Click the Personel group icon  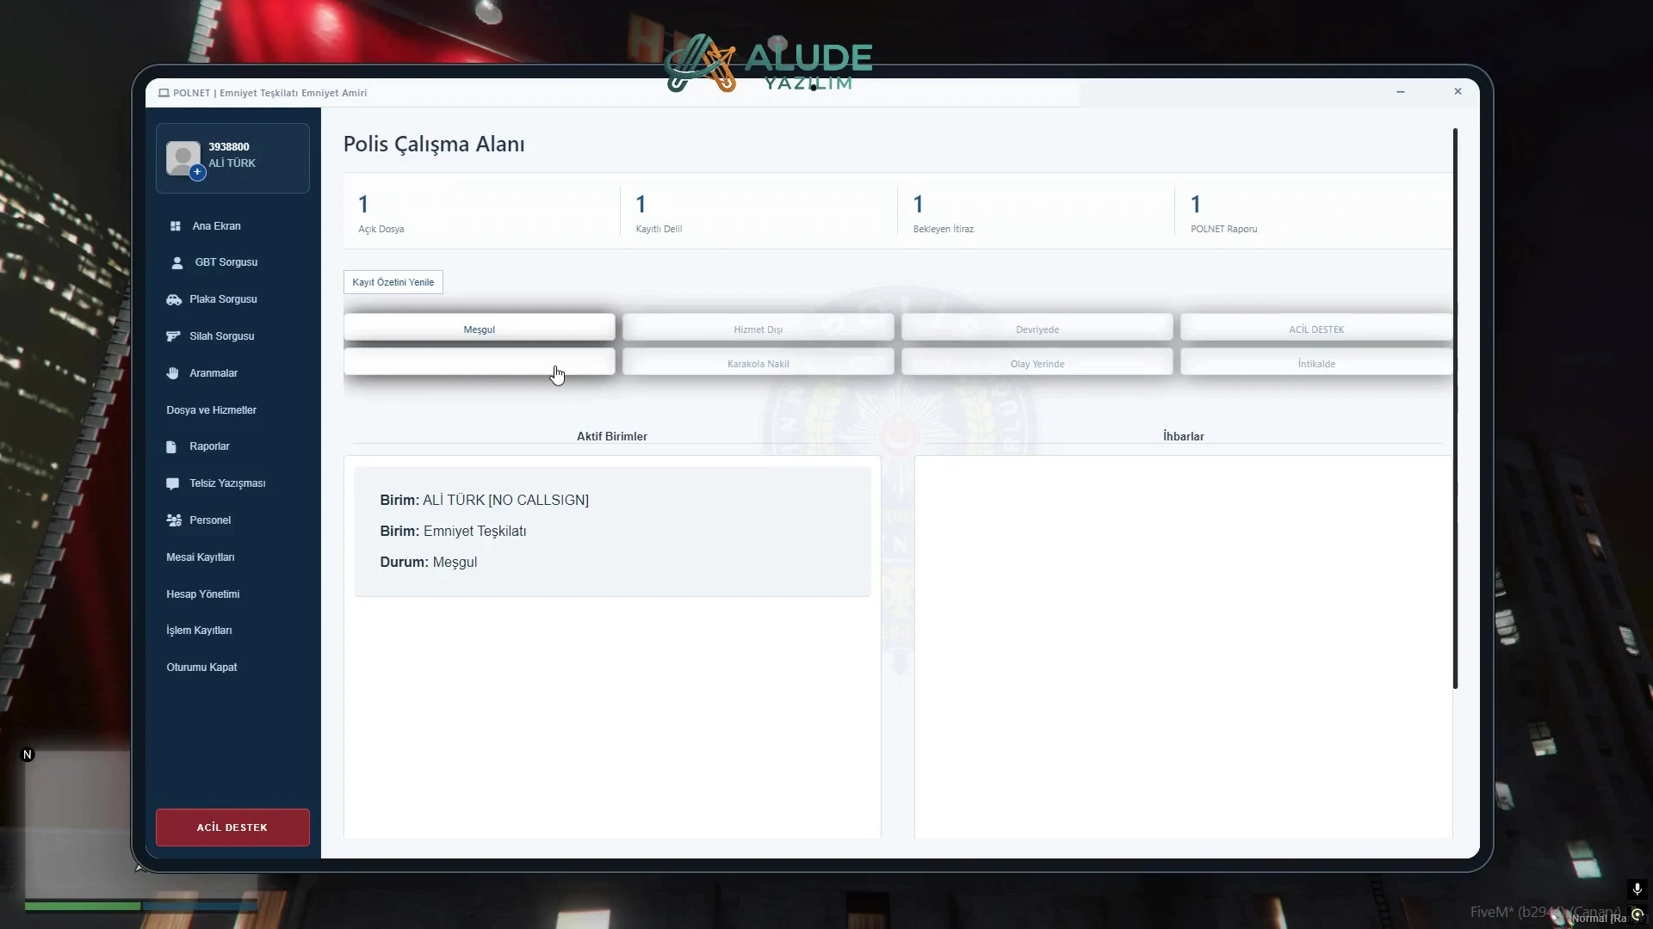pyautogui.click(x=174, y=520)
